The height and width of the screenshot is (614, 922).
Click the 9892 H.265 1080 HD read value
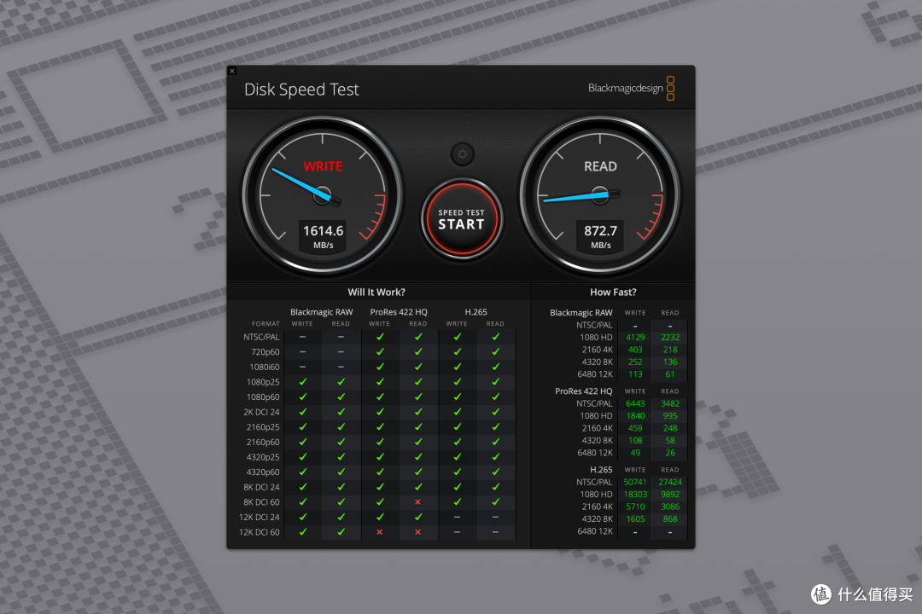coord(670,494)
